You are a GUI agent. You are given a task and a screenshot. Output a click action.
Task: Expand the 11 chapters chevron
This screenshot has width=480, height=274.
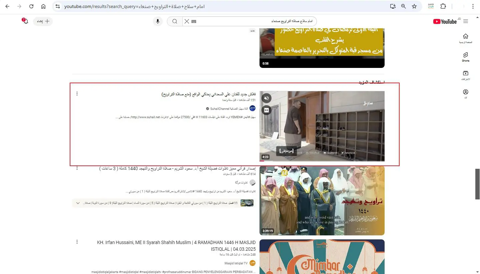click(x=78, y=203)
